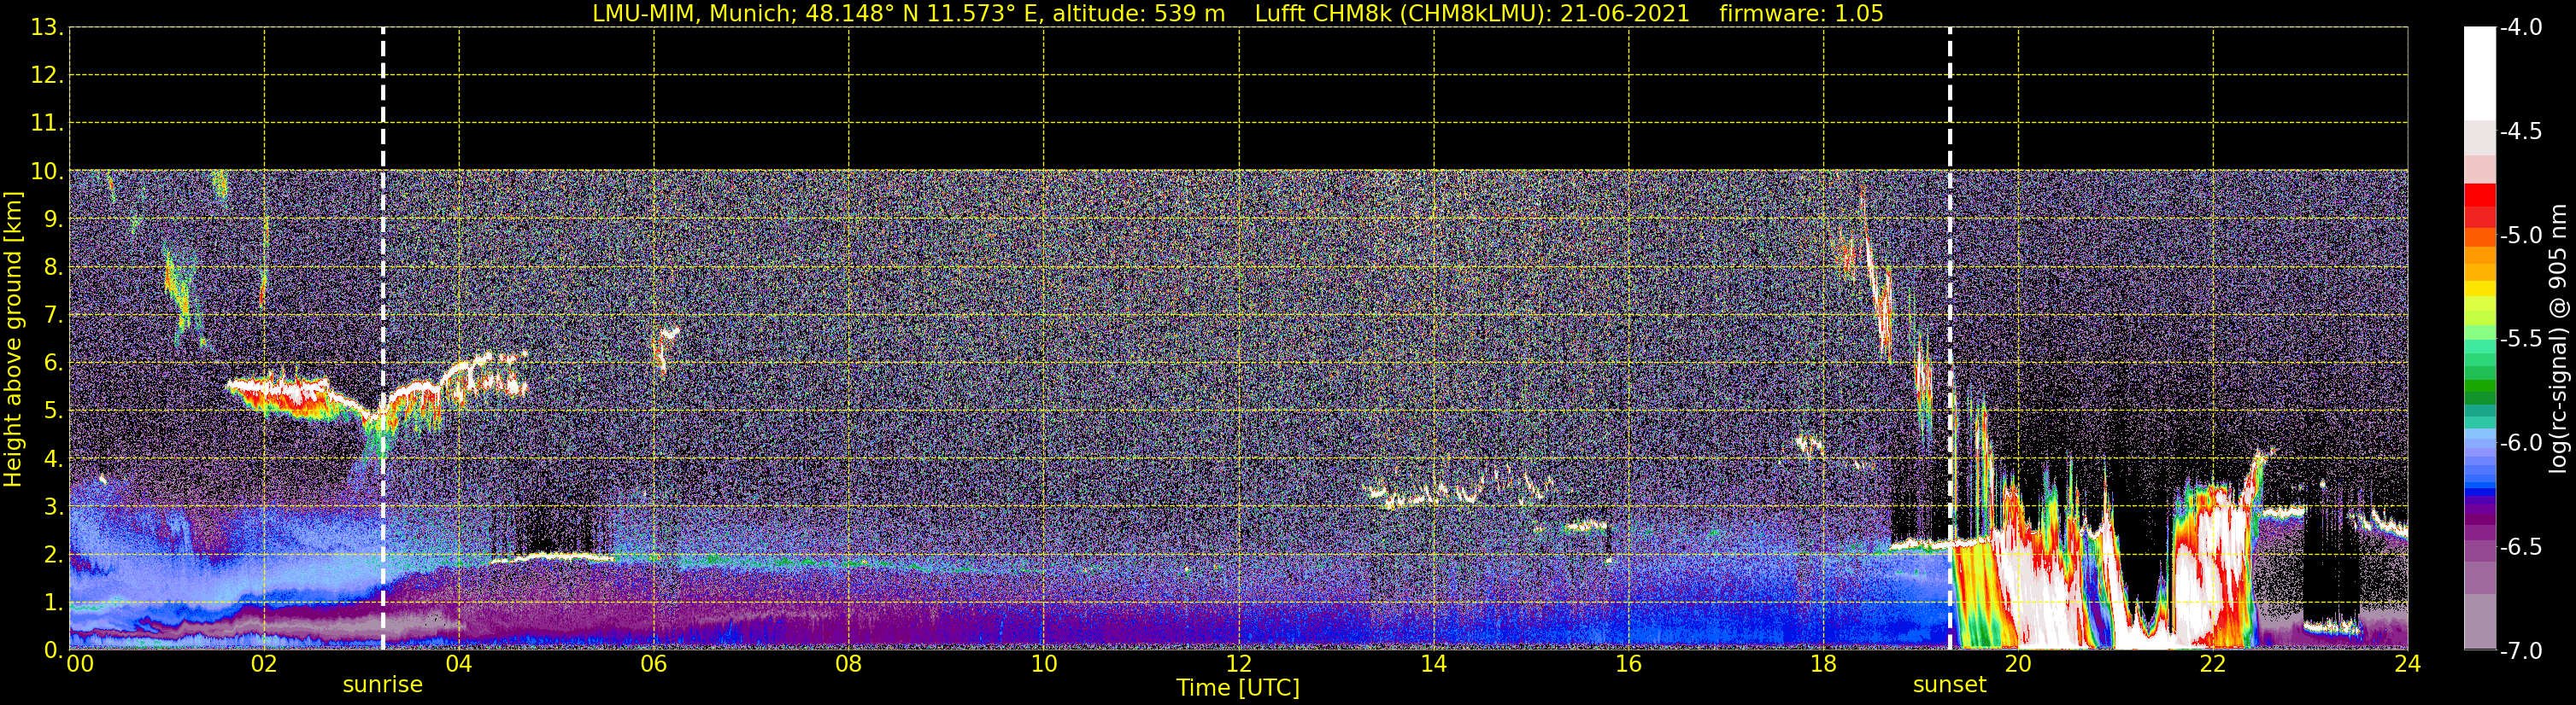Click the "2." tick on the height axis
This screenshot has width=2576, height=705.
(53, 556)
